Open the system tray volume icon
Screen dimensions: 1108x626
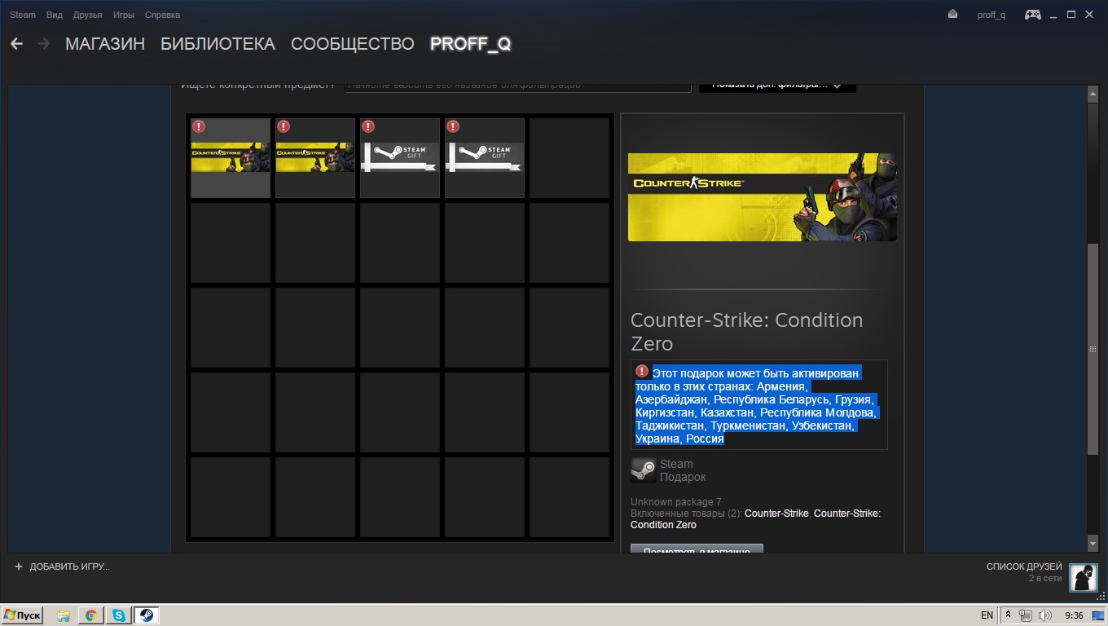[x=1045, y=615]
